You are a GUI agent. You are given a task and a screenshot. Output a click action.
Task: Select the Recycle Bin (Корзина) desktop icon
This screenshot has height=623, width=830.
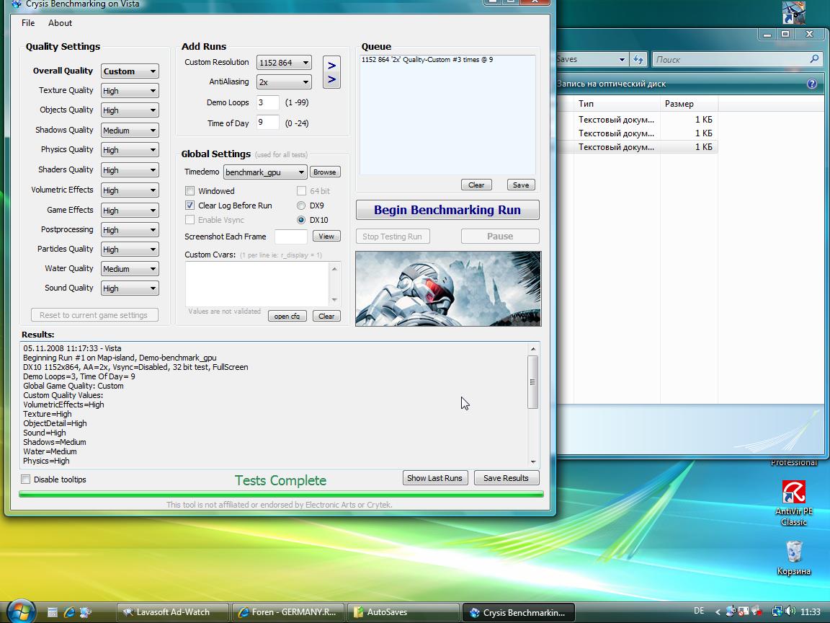793,558
